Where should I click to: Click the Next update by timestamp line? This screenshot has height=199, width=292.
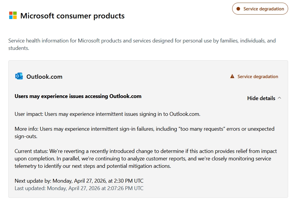[x=79, y=181]
